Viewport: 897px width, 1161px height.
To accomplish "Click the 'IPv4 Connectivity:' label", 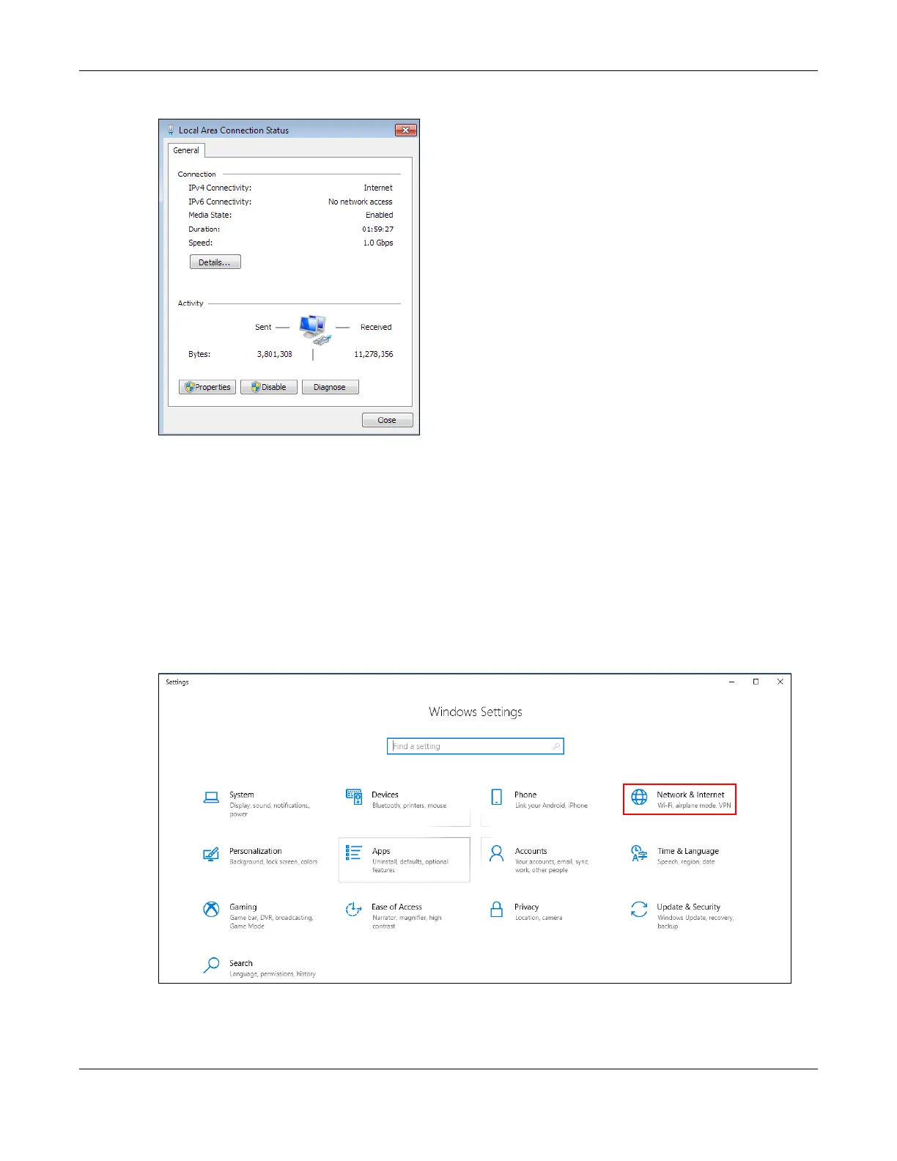I will 220,188.
